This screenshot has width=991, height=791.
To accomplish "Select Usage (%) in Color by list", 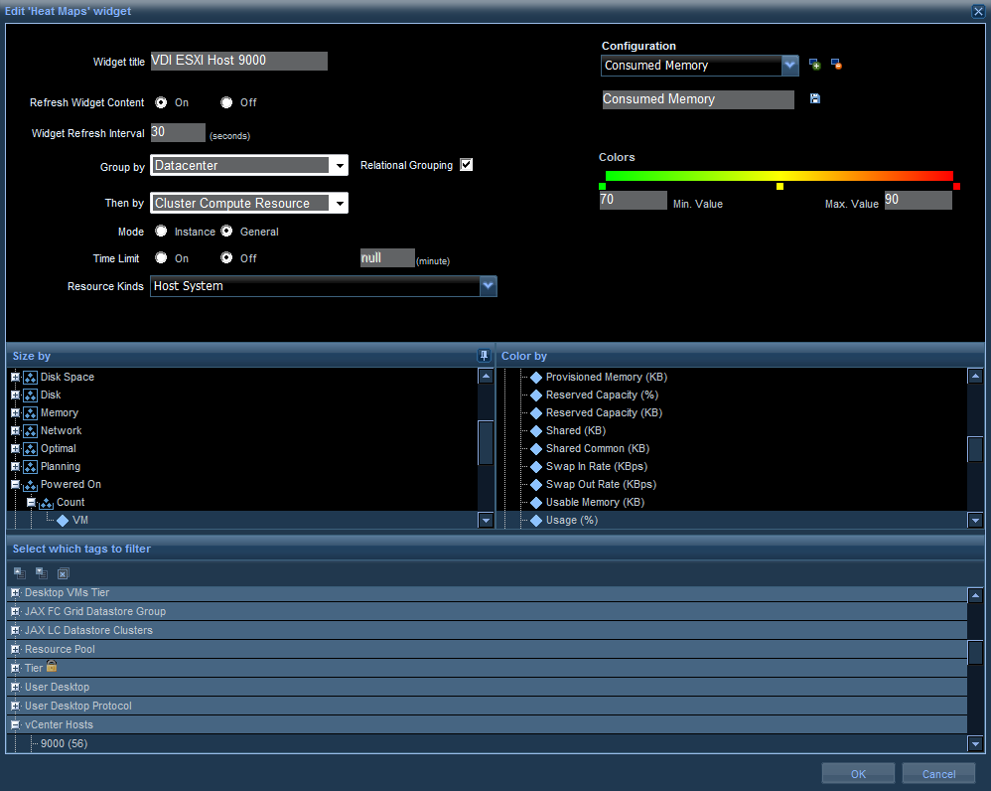I will point(571,520).
